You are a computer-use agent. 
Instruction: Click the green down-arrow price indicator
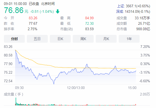coord(58,11)
